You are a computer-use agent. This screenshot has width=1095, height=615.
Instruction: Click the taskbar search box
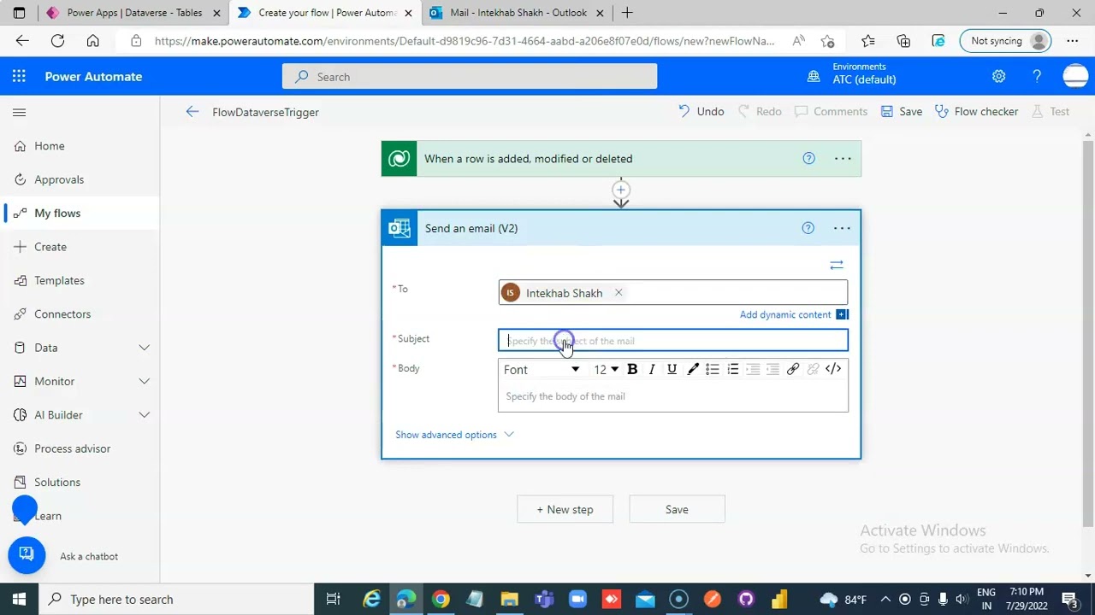click(x=175, y=599)
